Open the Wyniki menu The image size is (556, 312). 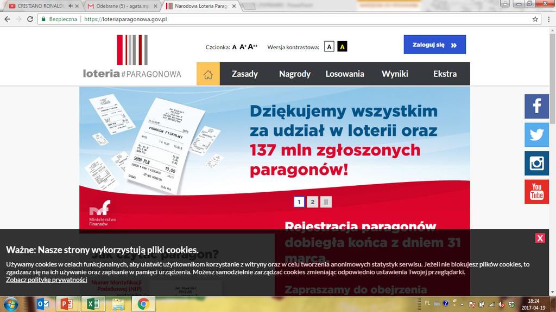(x=395, y=74)
